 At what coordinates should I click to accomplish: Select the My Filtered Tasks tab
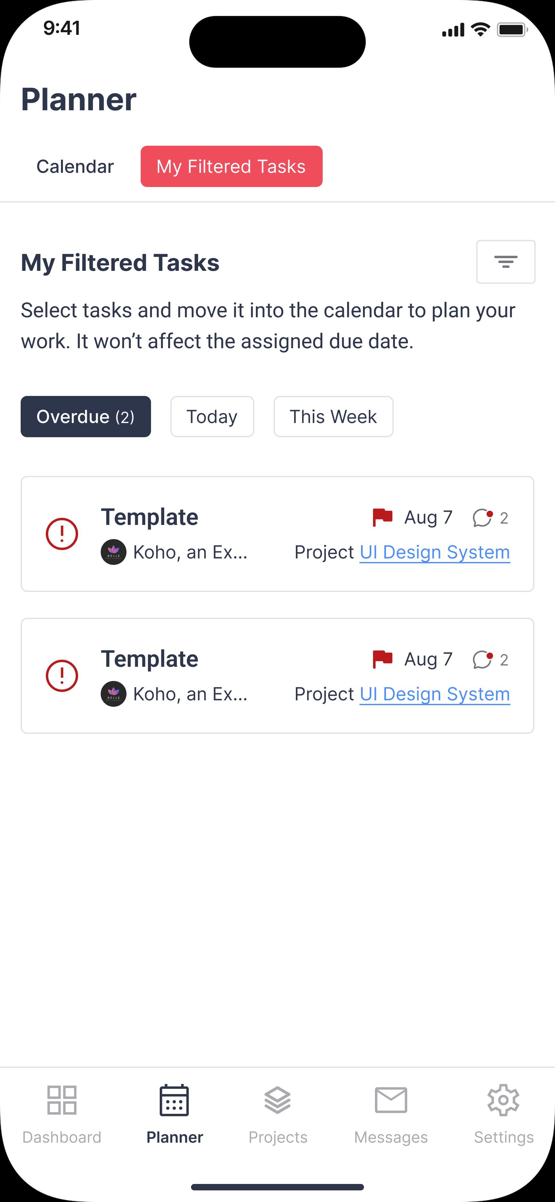(x=231, y=167)
